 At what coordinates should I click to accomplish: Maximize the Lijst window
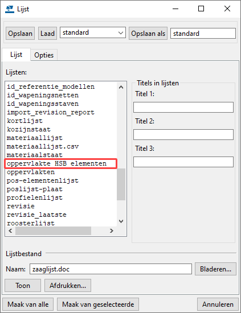pos(201,9)
